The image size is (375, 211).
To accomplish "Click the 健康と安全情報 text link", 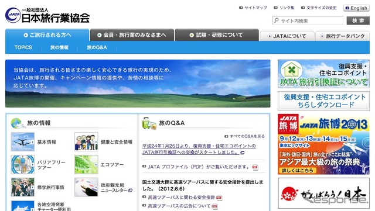I will (x=117, y=142).
